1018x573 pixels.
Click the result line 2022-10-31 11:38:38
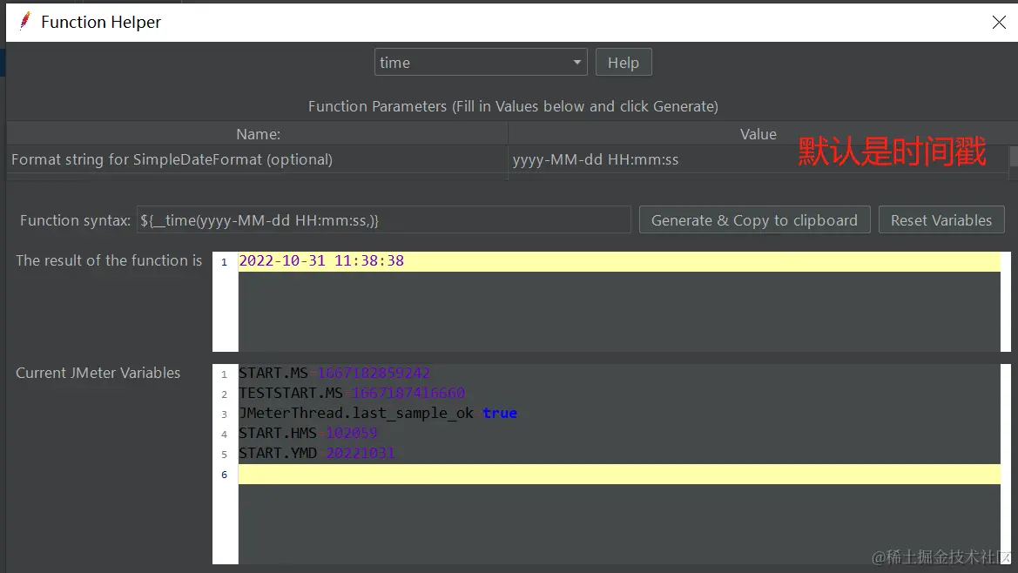(321, 260)
